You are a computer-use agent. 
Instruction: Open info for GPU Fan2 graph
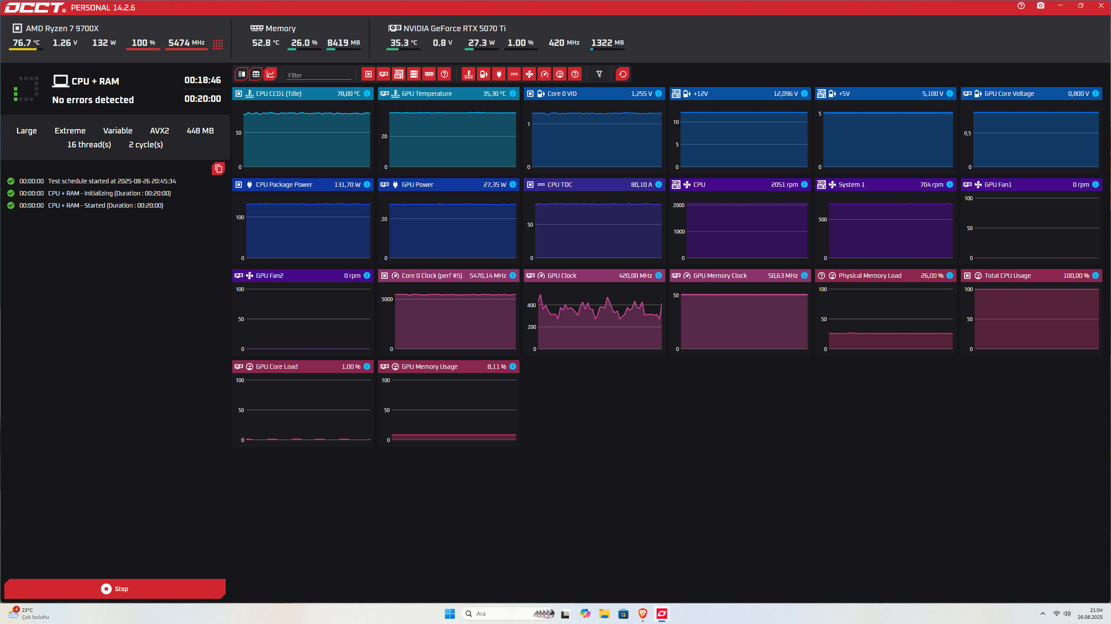[x=367, y=276]
